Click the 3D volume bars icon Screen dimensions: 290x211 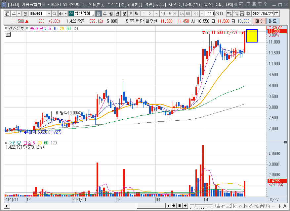257,206
